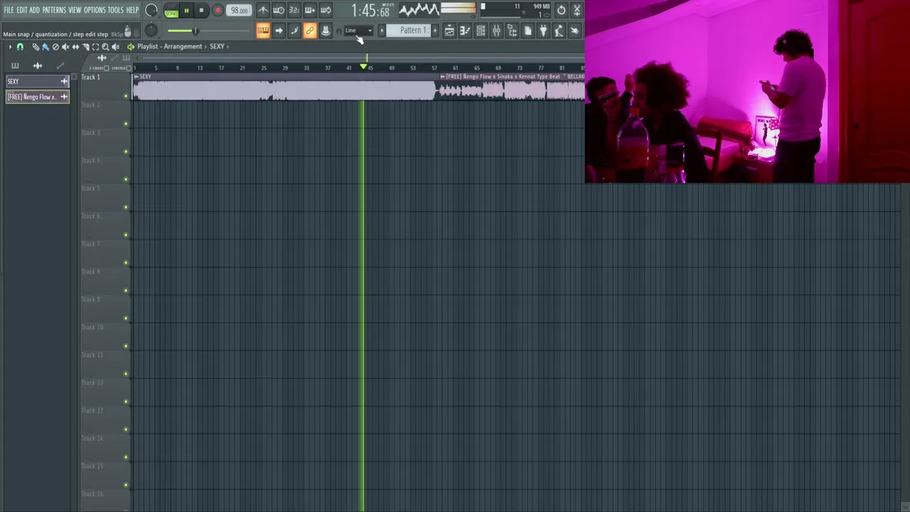Select the playlist Mute tool
The width and height of the screenshot is (910, 512).
tap(65, 47)
